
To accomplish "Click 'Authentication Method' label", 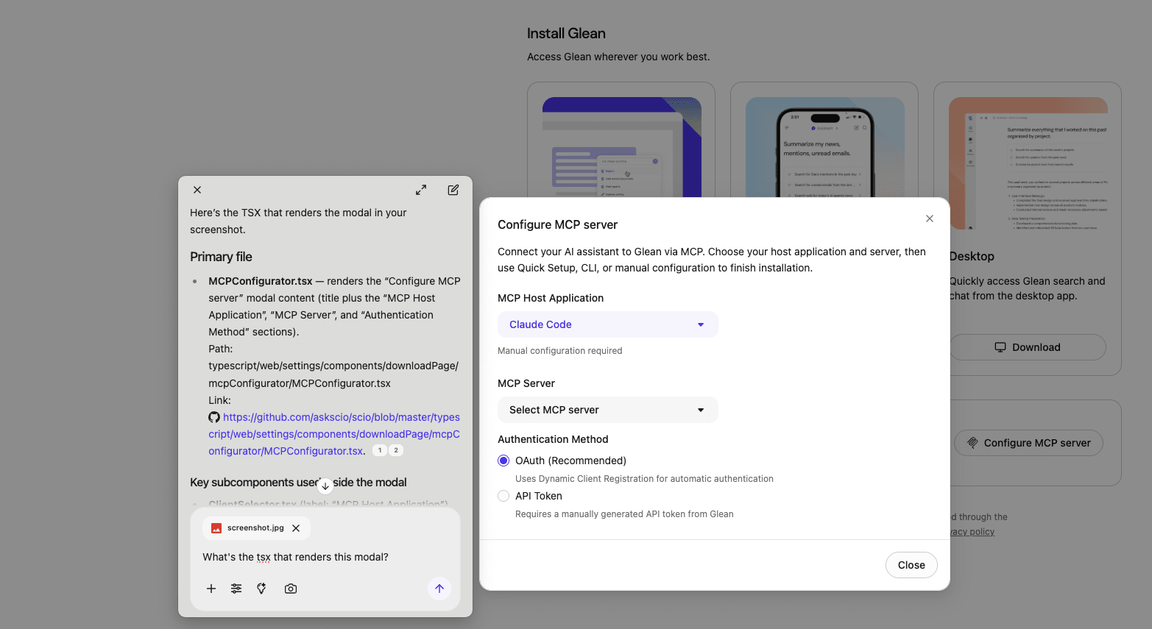I will click(553, 439).
